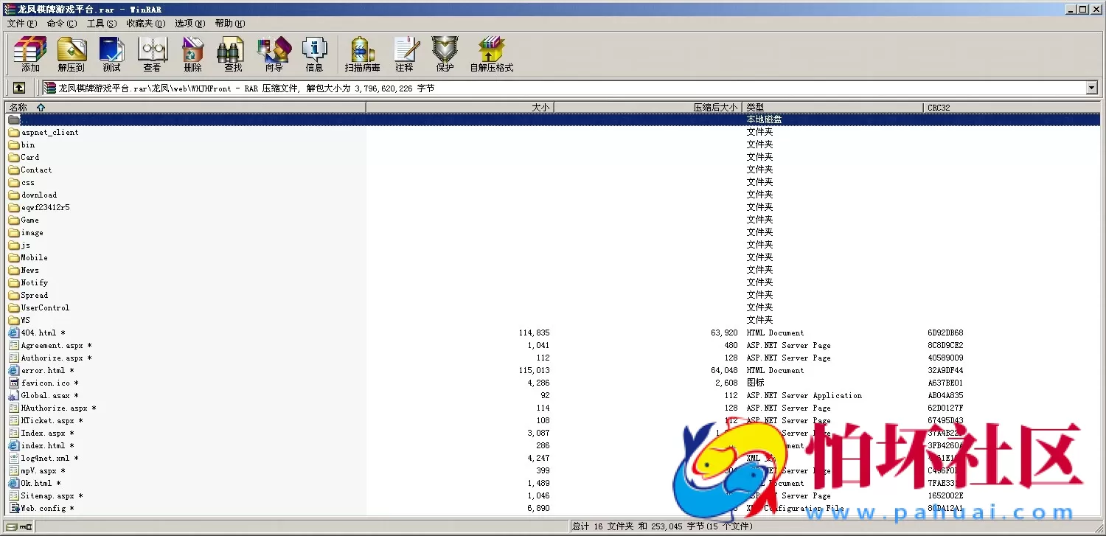Sort list by 名称 (Name) column
This screenshot has height=536, width=1106.
[184, 108]
